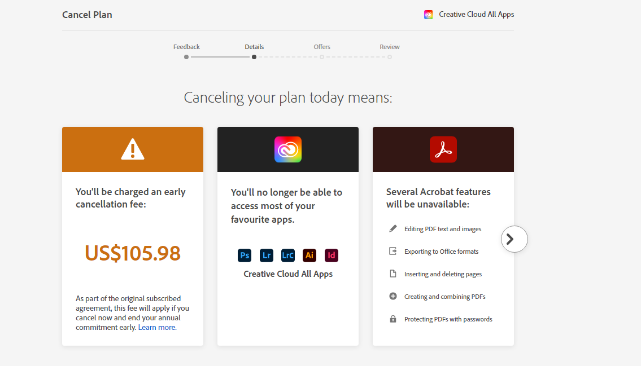Click the red Acrobat icon
The height and width of the screenshot is (366, 641).
[x=443, y=149]
